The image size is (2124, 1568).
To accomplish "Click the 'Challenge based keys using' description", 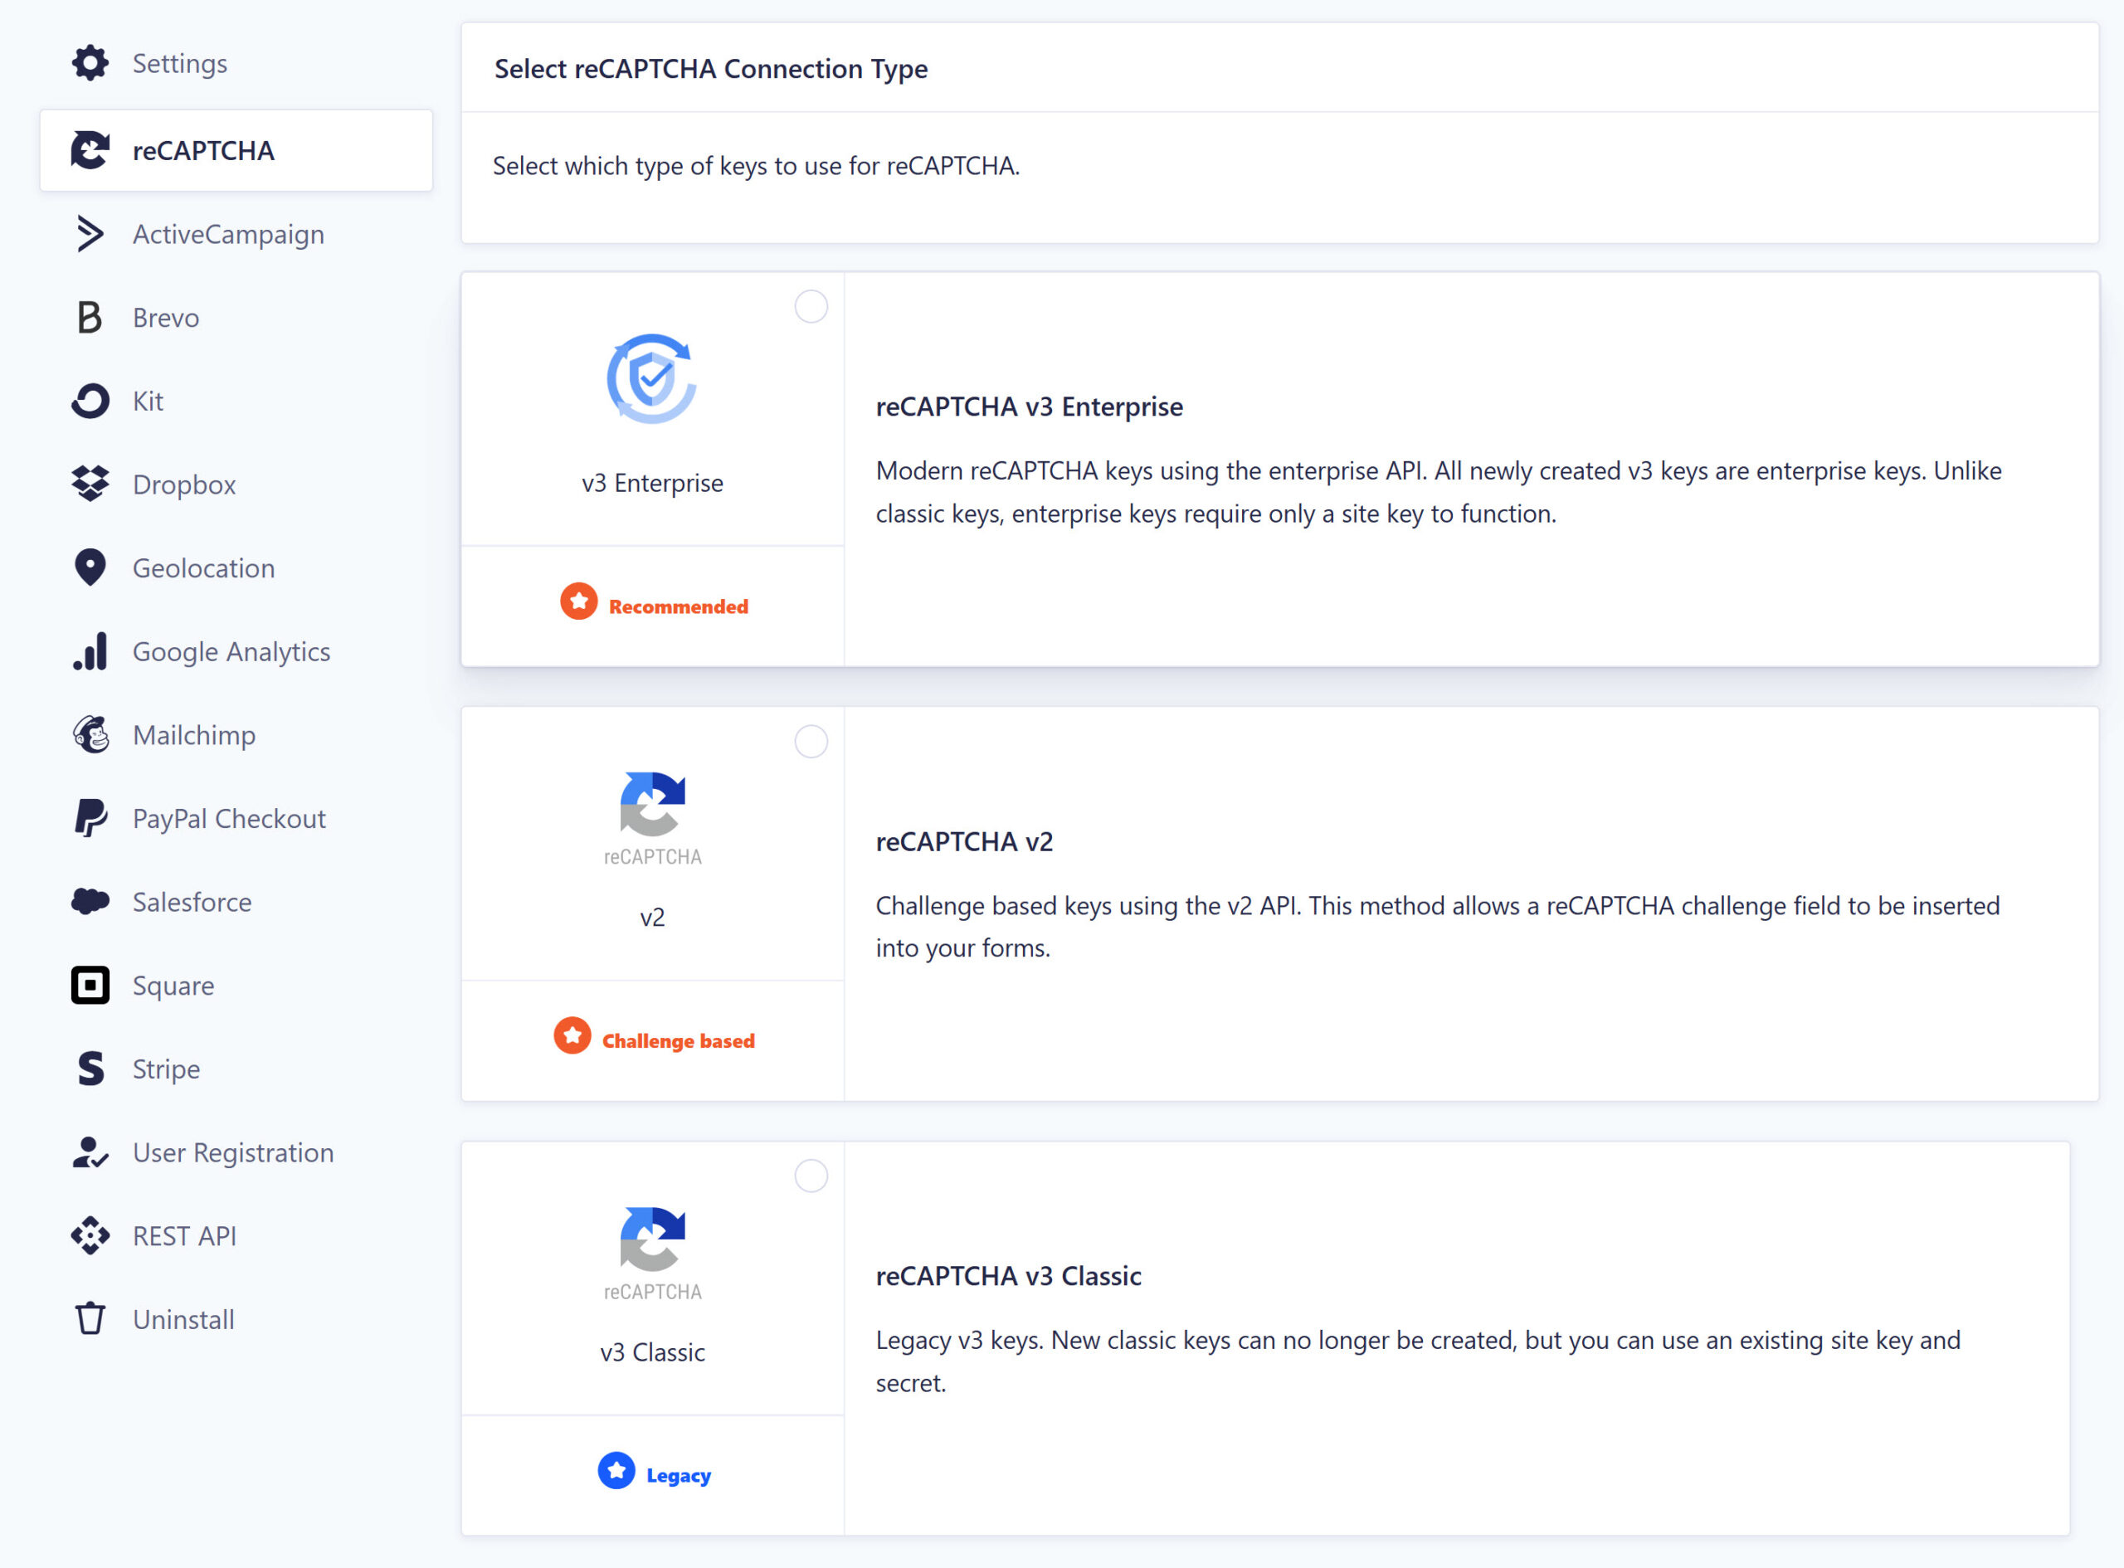I will coord(1438,927).
